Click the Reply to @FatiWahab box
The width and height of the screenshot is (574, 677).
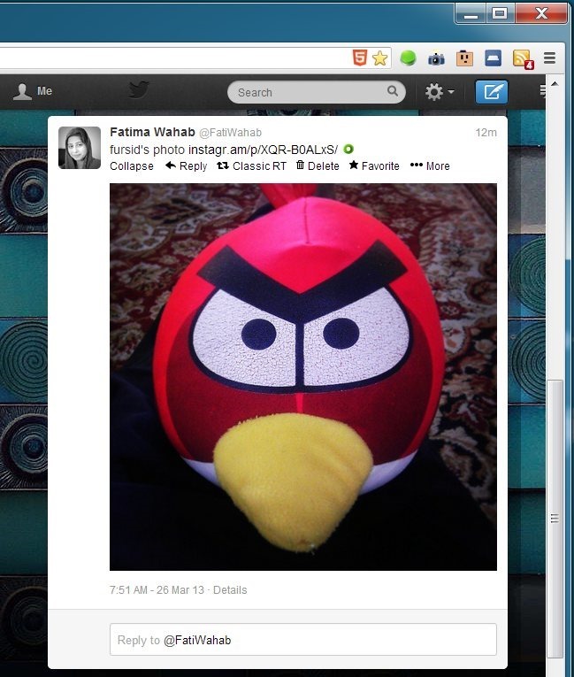[303, 640]
